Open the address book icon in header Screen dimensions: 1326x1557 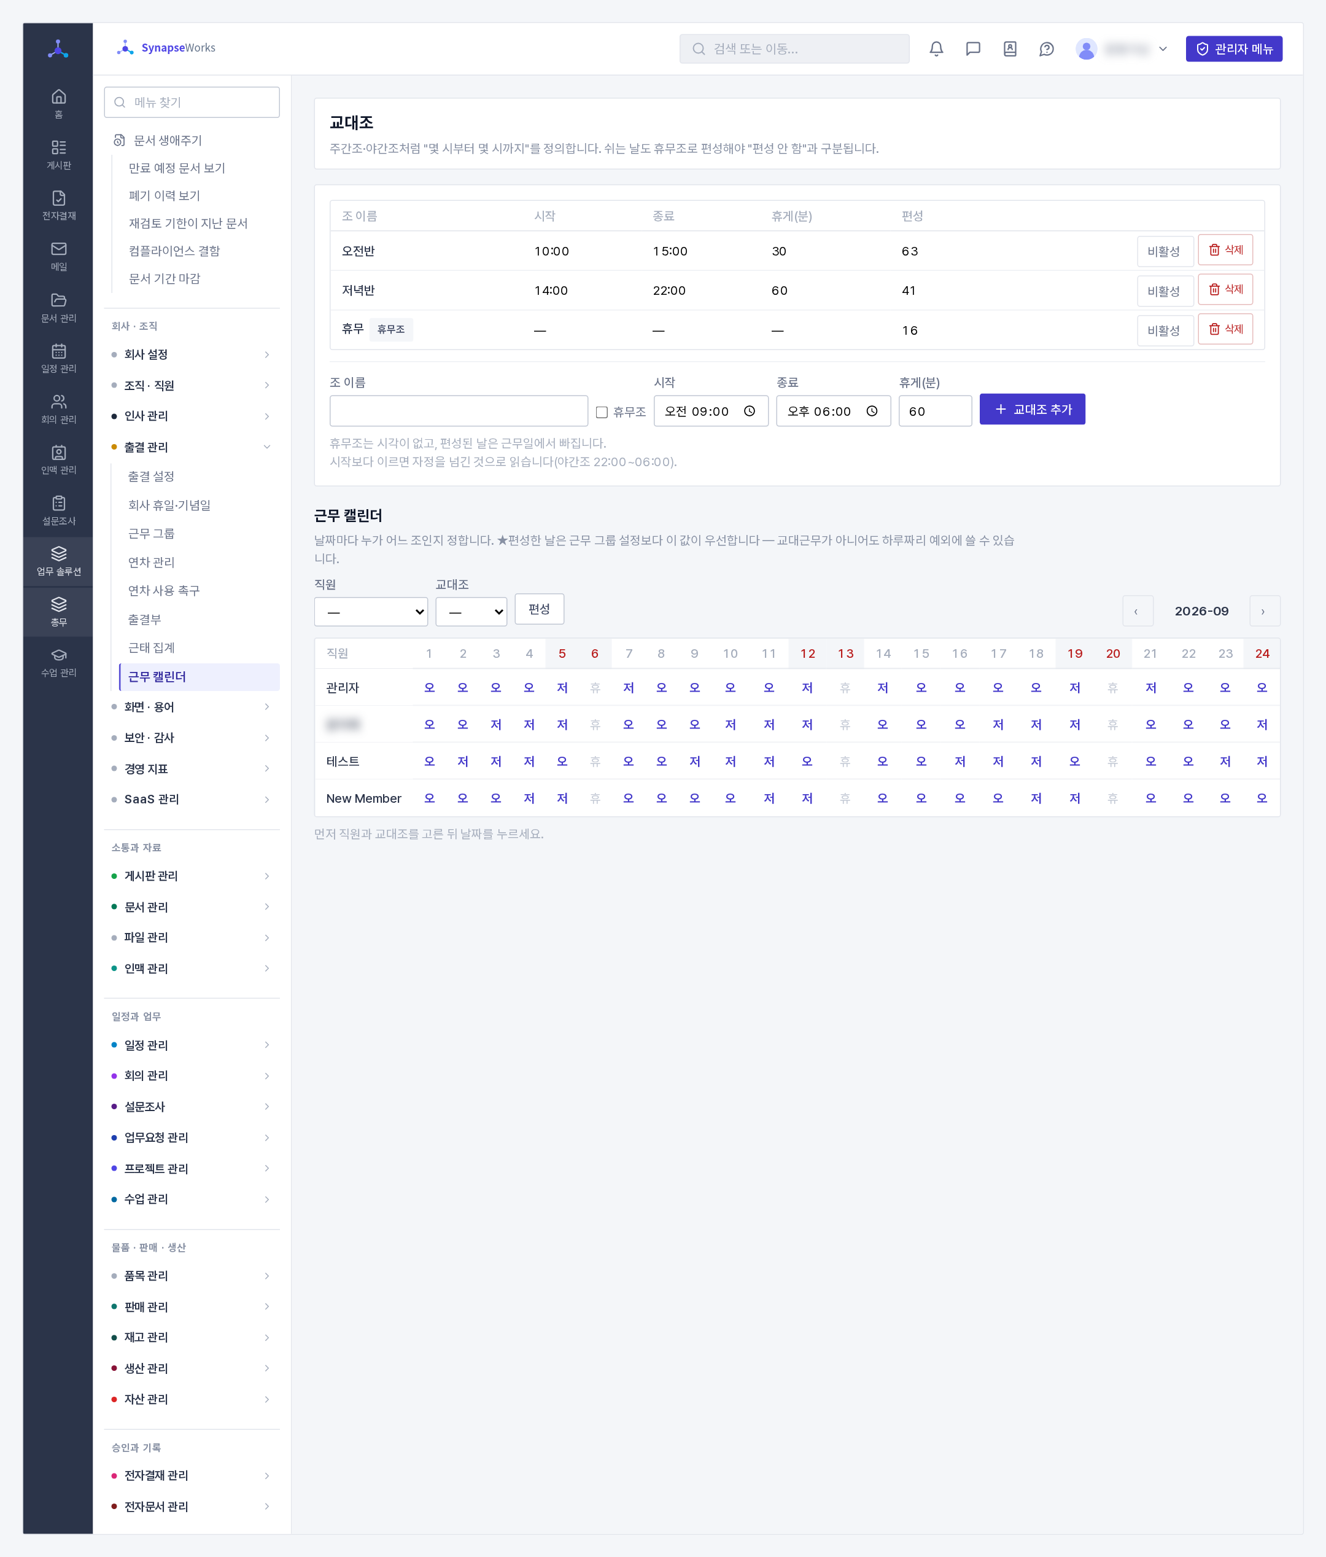[1010, 49]
